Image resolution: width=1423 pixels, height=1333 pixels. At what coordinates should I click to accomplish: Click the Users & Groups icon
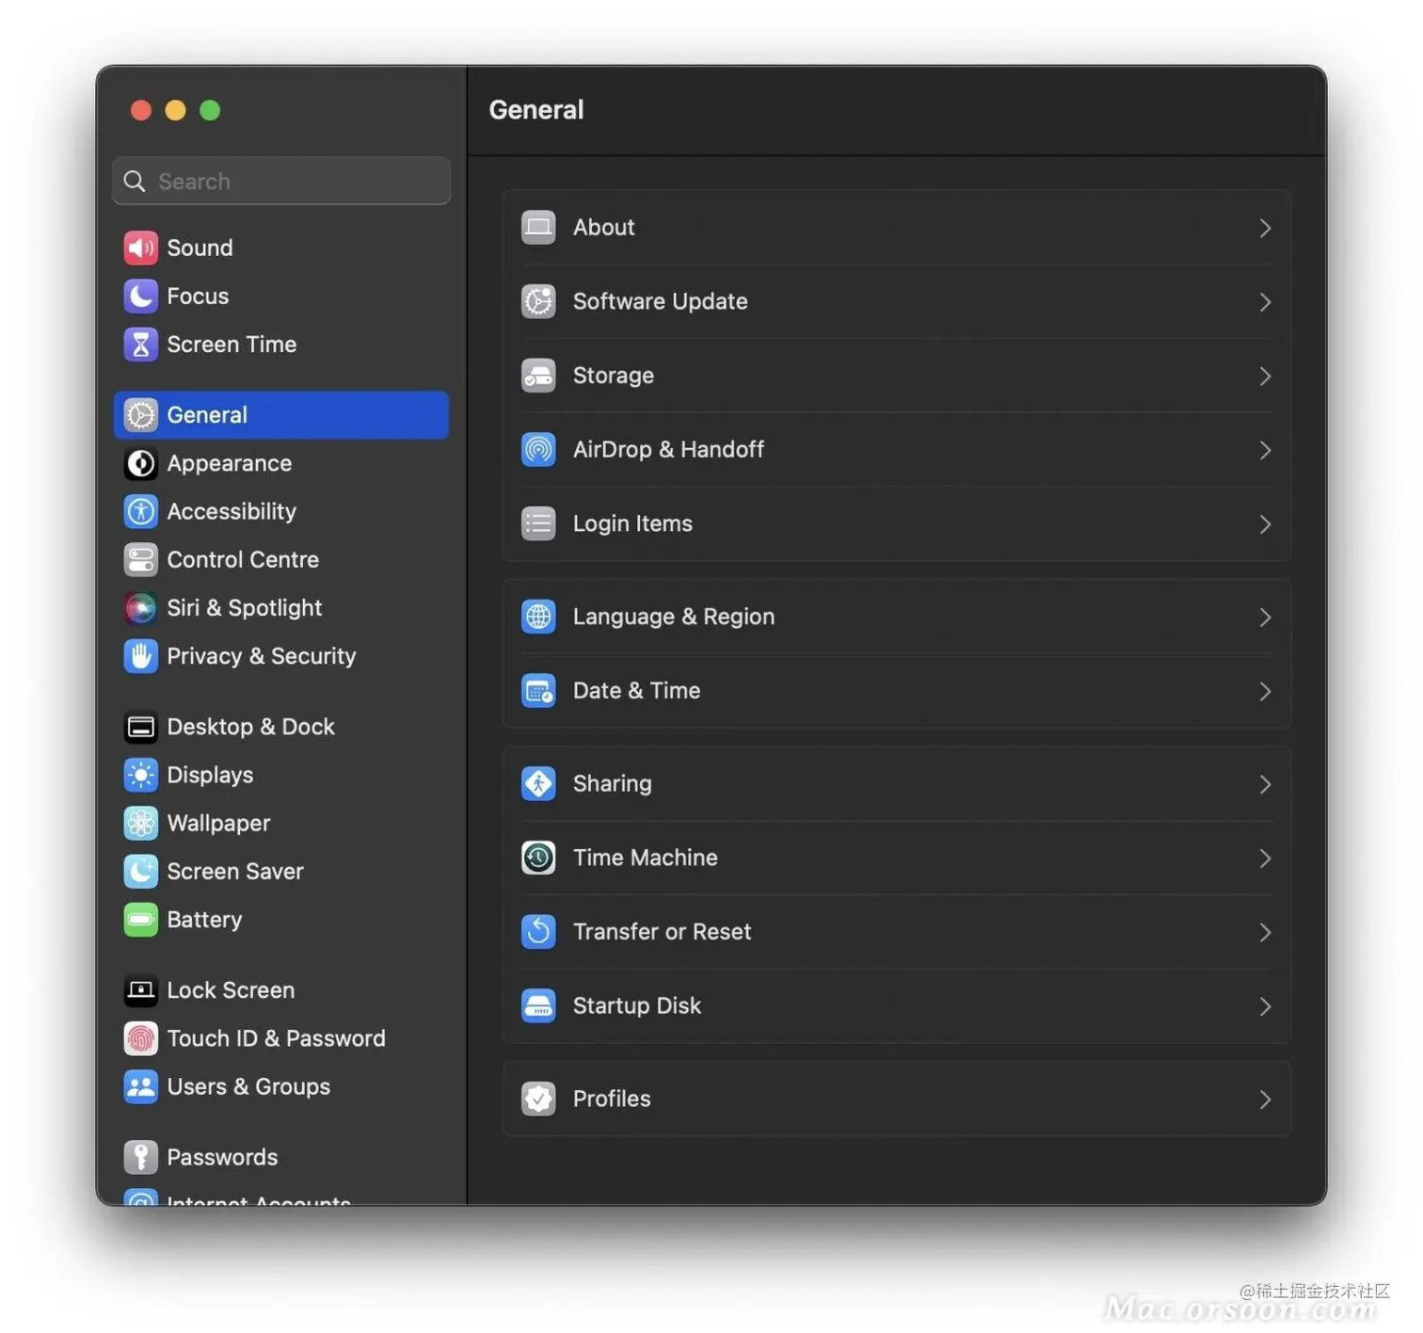(x=140, y=1086)
